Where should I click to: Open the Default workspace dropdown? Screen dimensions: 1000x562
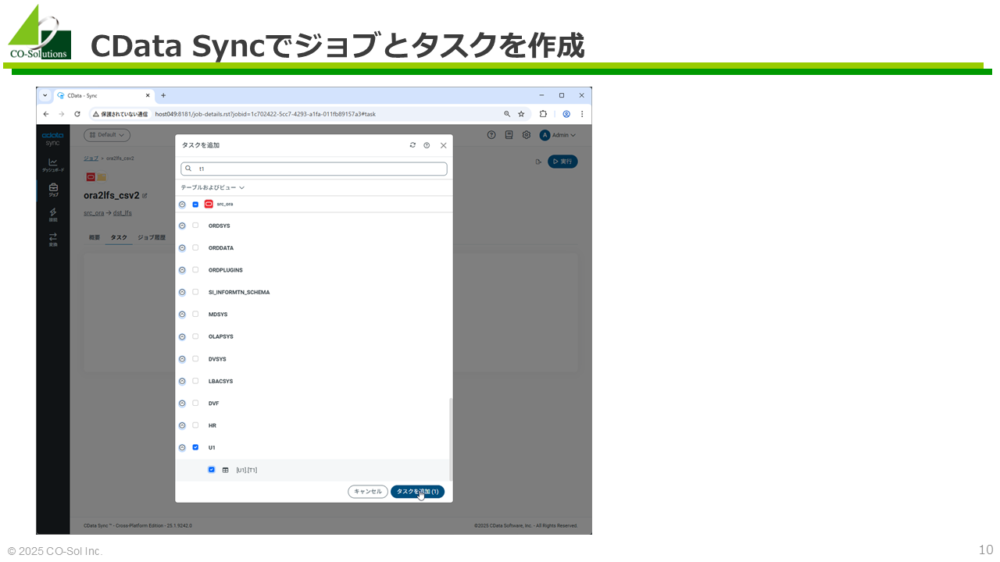[107, 135]
